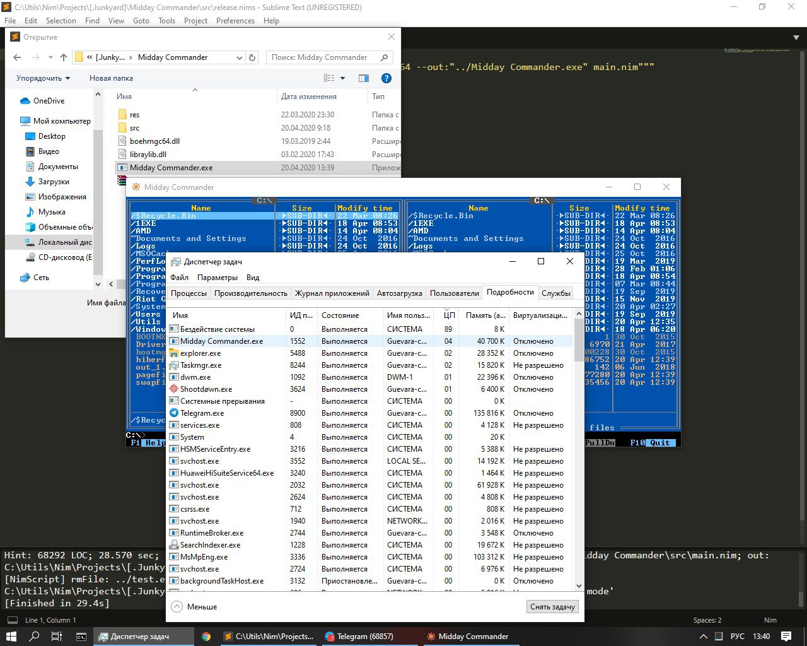Open the Selection menu in Sublime Text
Image resolution: width=807 pixels, height=646 pixels.
click(x=61, y=21)
